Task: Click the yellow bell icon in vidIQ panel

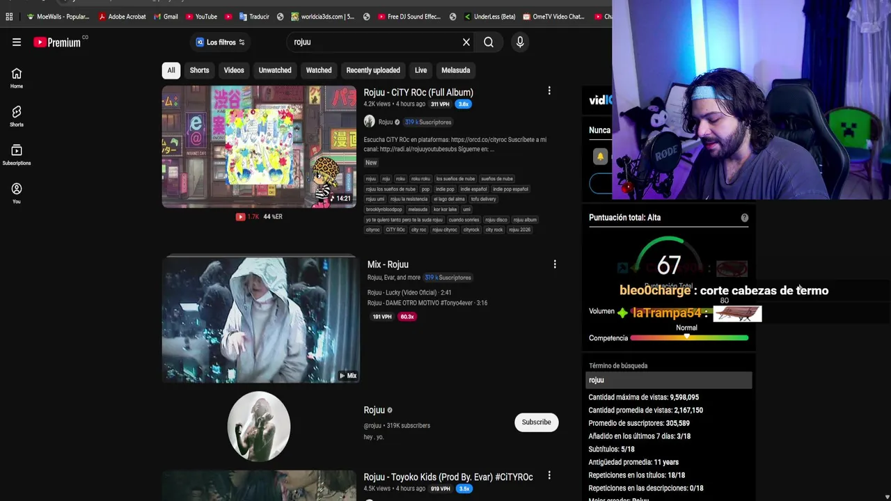Action: point(600,157)
